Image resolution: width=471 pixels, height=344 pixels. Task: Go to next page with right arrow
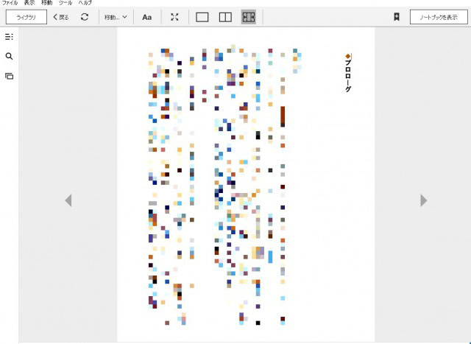pyautogui.click(x=423, y=200)
